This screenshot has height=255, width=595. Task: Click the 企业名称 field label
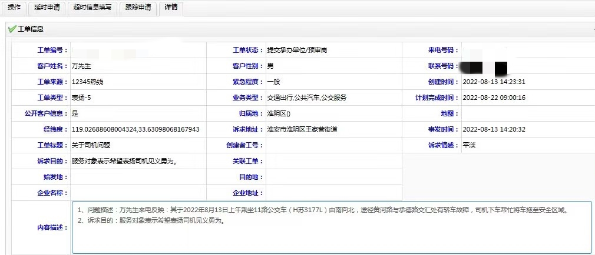pyautogui.click(x=52, y=193)
